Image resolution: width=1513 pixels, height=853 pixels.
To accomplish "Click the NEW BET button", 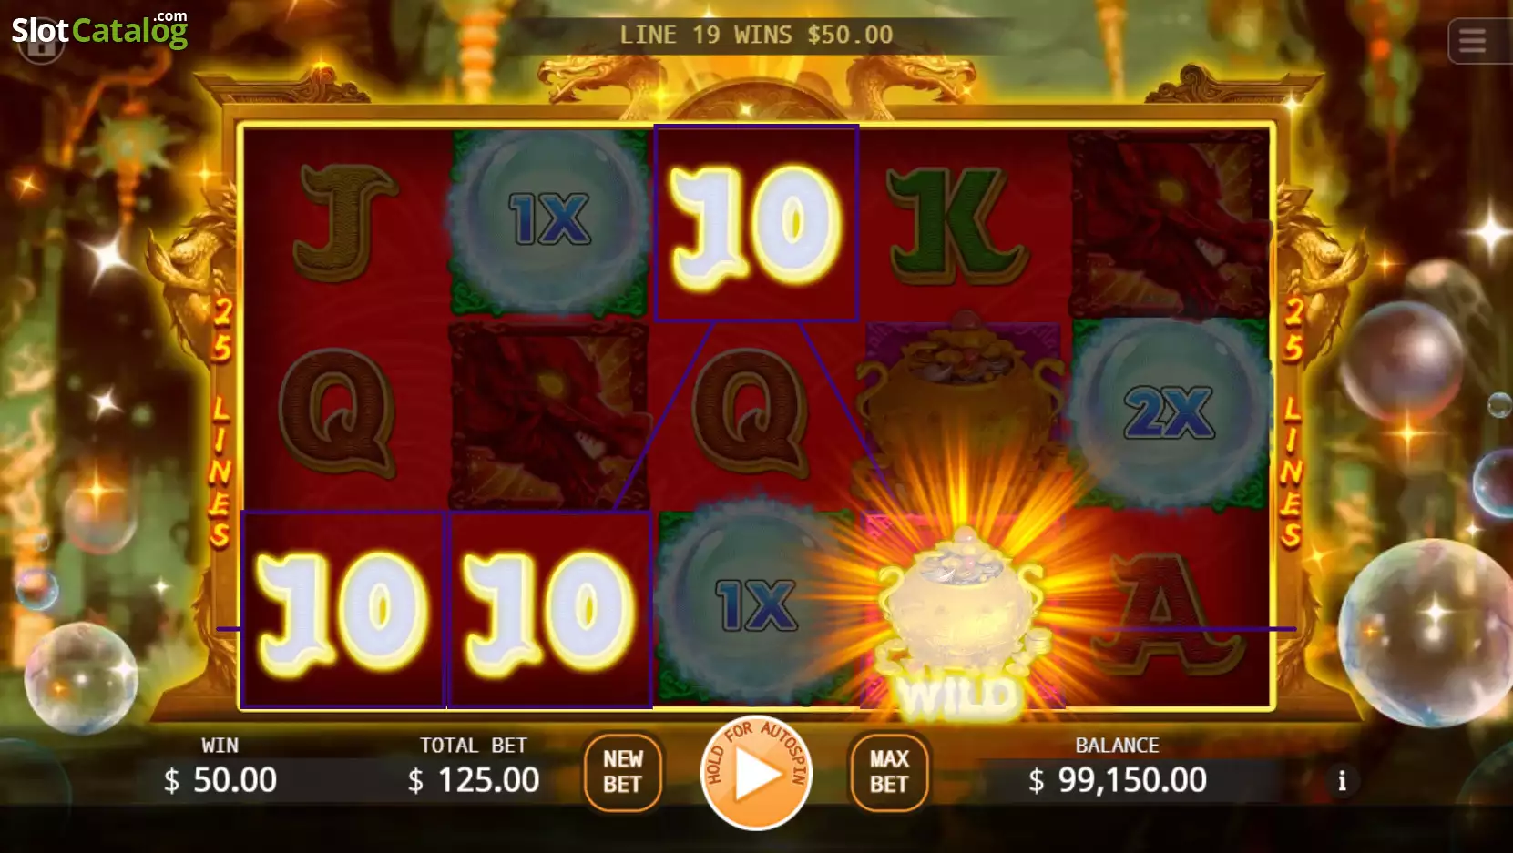I will coord(623,772).
